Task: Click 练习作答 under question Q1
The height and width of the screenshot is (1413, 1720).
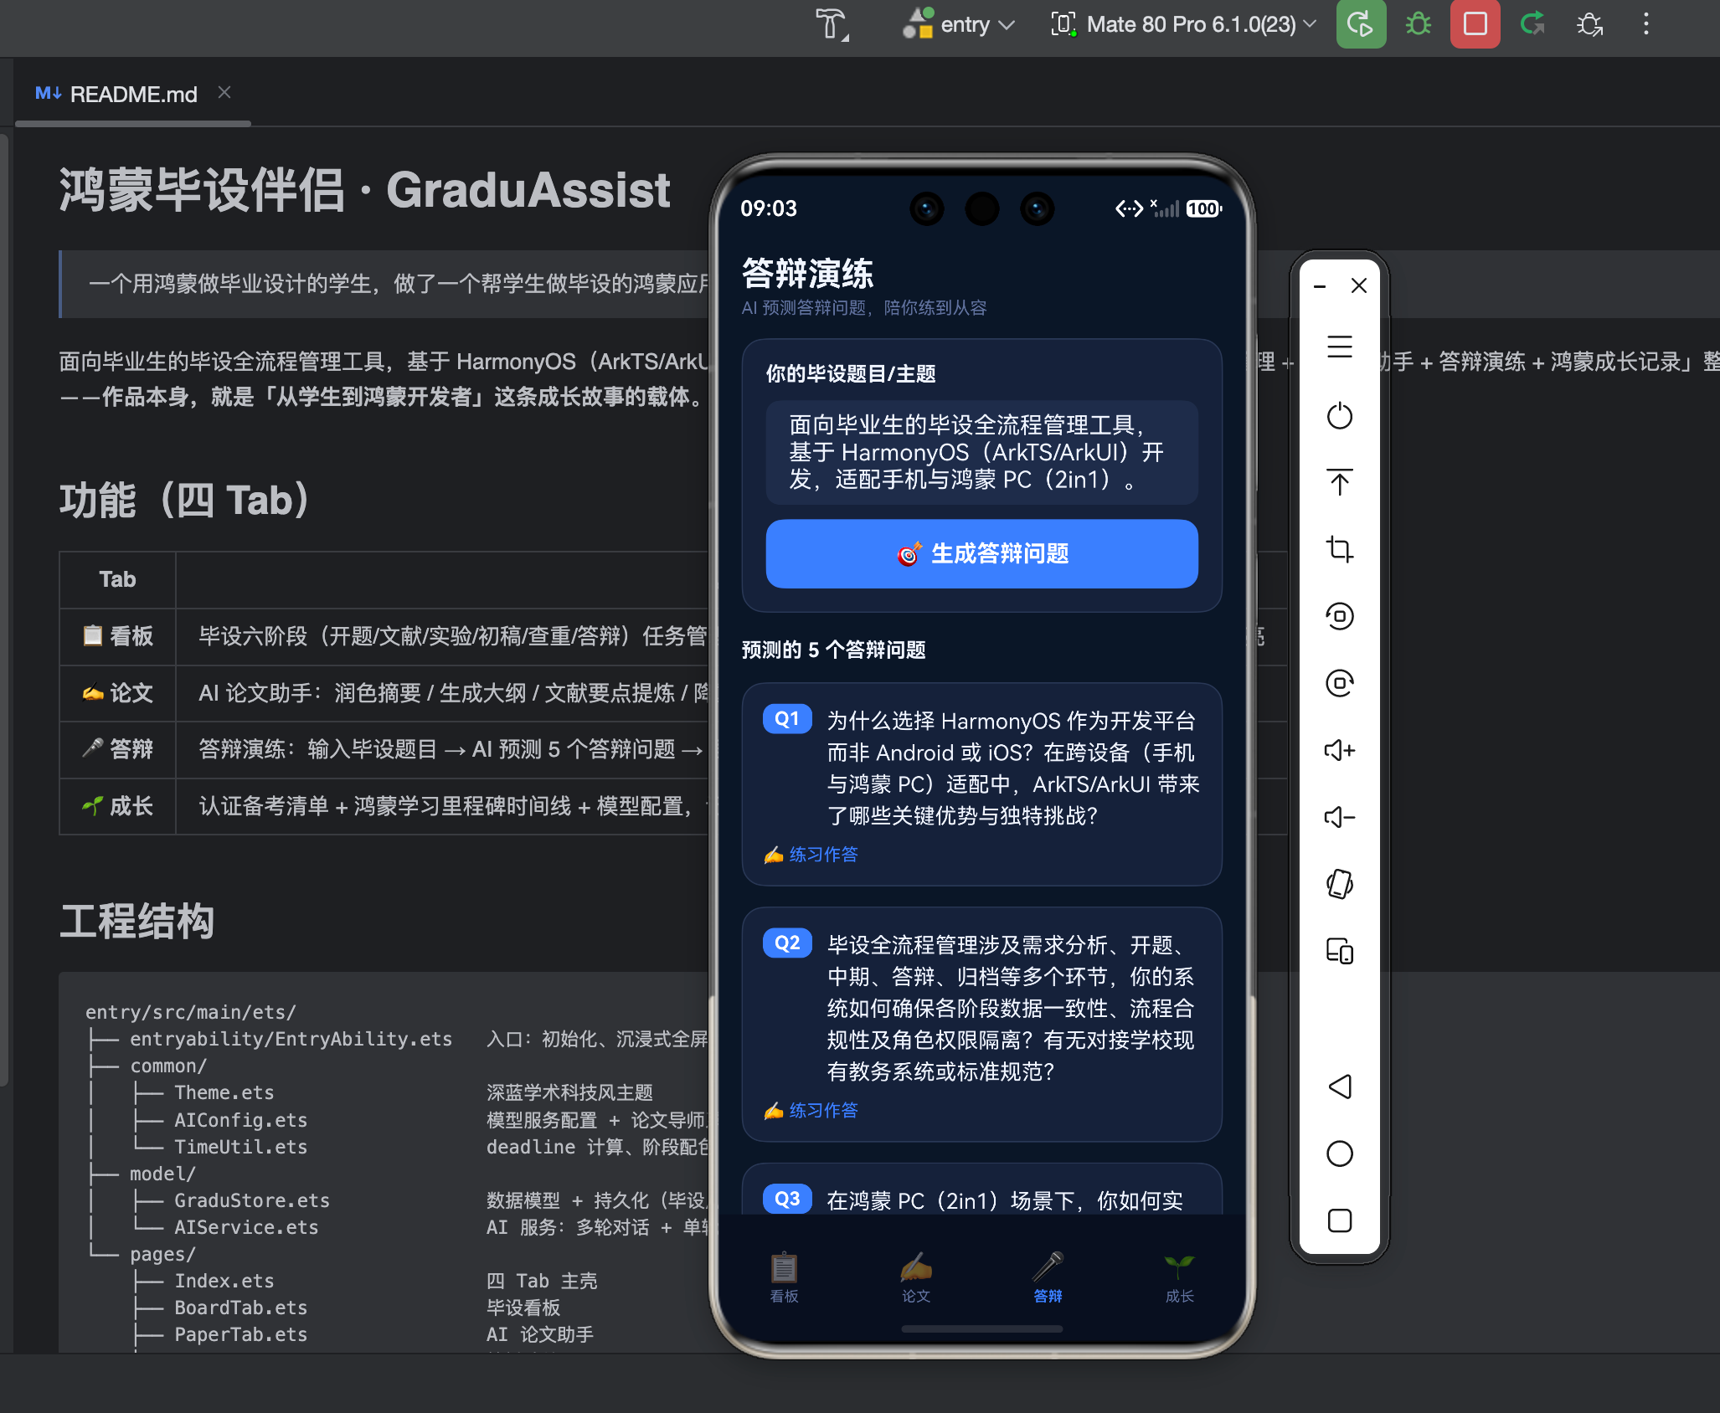Action: point(811,855)
